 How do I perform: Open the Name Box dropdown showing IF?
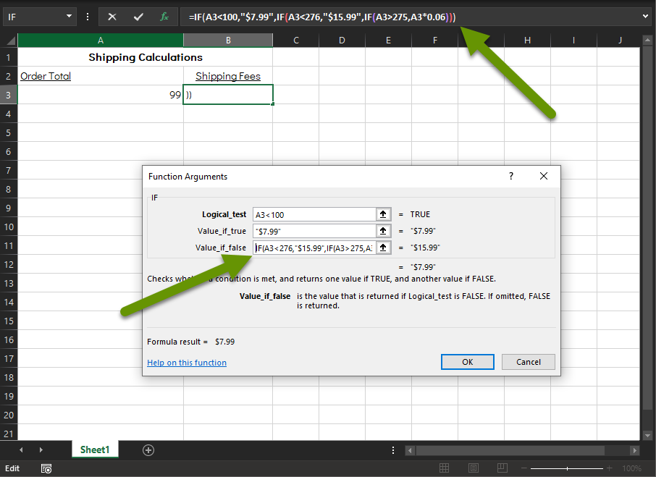pyautogui.click(x=70, y=16)
